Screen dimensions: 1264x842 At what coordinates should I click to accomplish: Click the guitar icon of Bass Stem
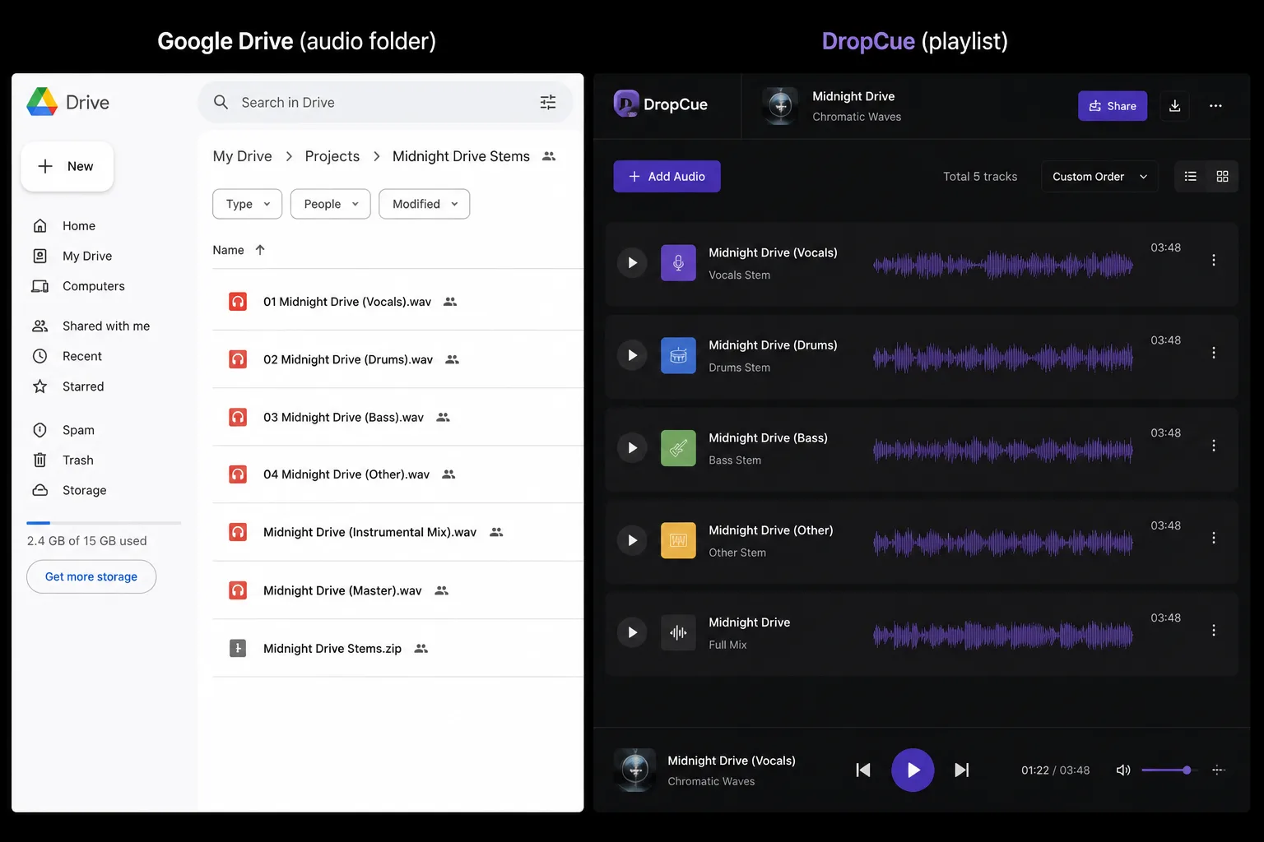pos(678,448)
